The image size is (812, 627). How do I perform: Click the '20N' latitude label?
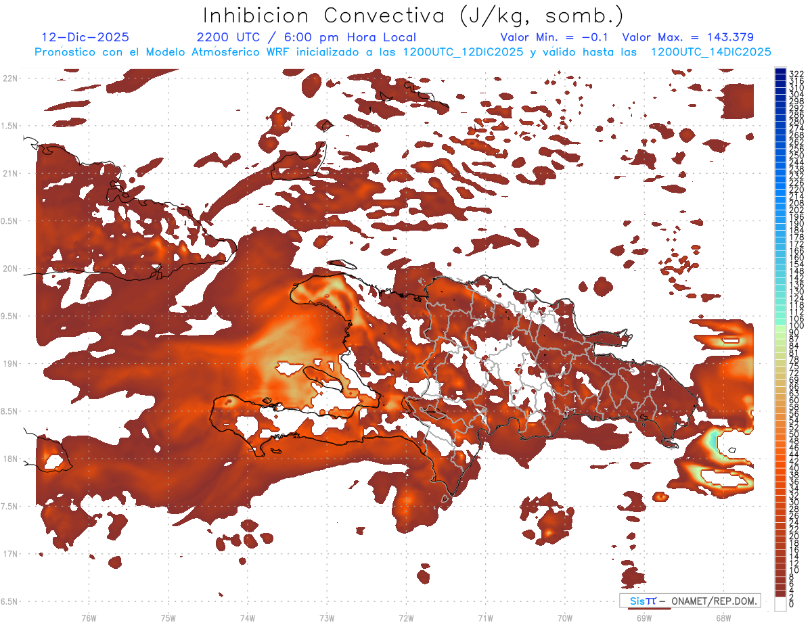pyautogui.click(x=12, y=269)
